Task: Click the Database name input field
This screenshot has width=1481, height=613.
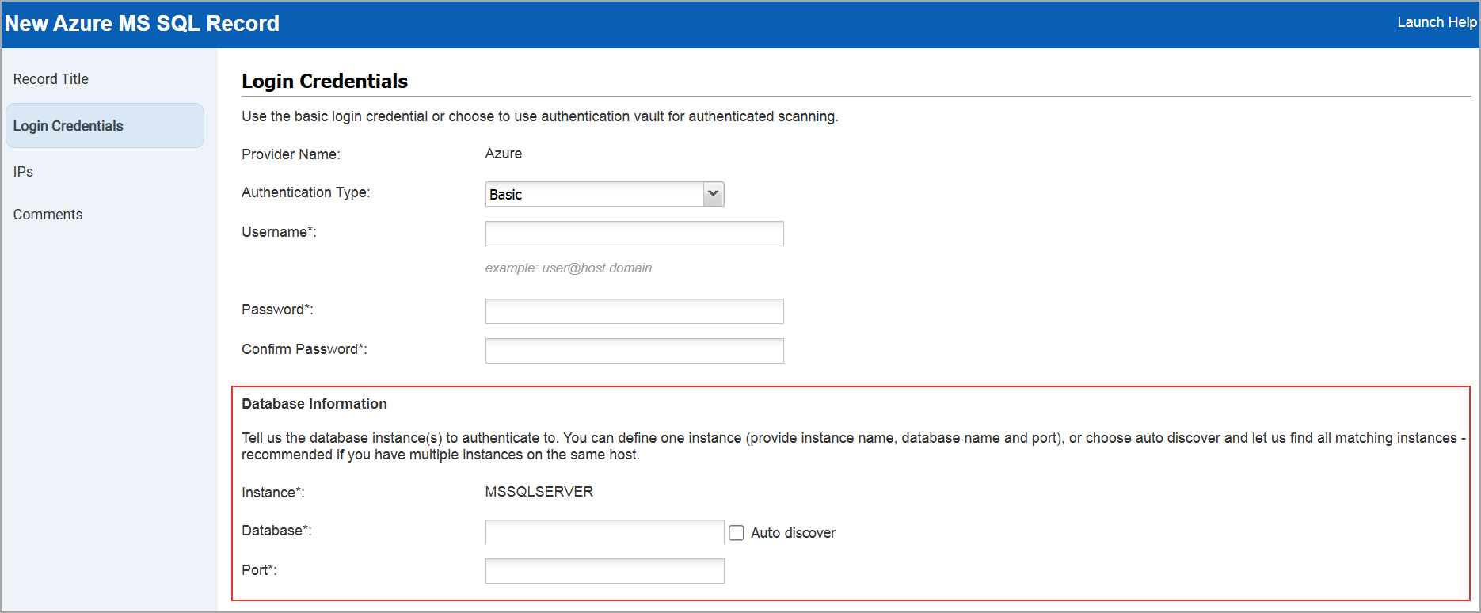Action: click(x=604, y=532)
